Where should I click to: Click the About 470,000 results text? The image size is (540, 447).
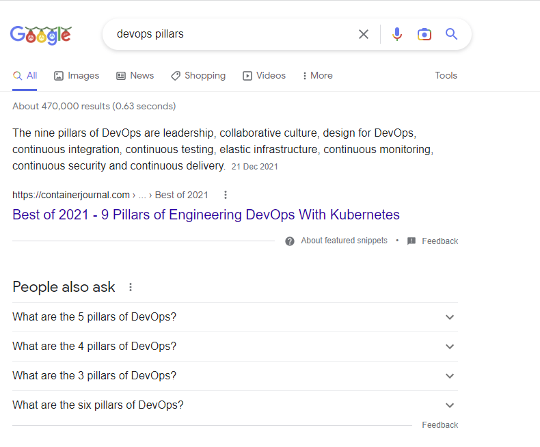pos(94,106)
